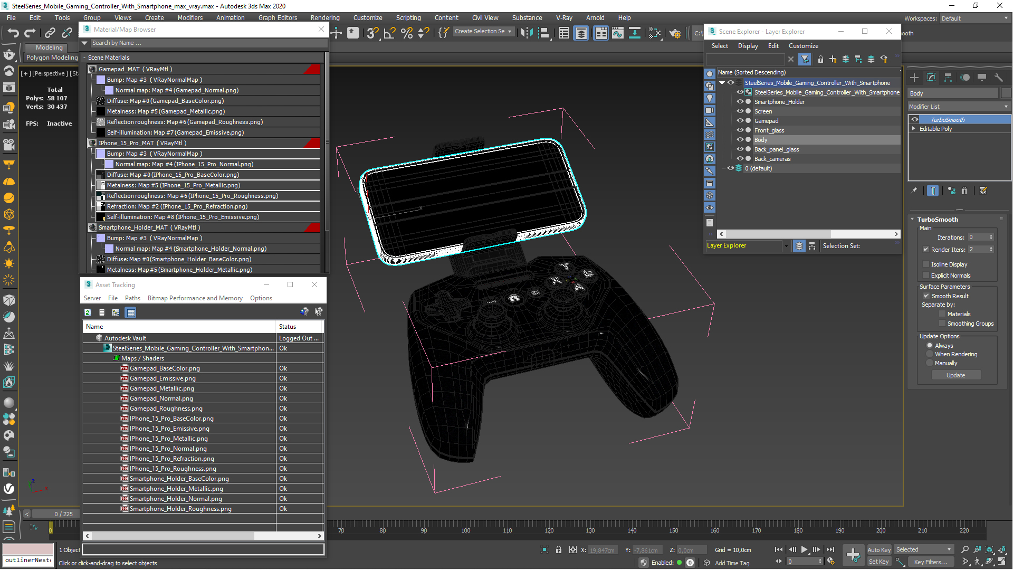Click the Set Keys large key button
1013x570 pixels.
853,555
